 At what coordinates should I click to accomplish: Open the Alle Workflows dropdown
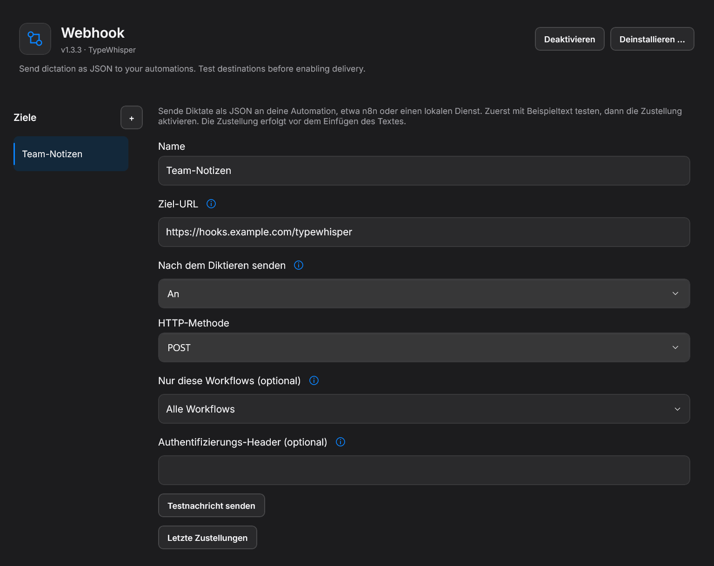[x=424, y=409]
